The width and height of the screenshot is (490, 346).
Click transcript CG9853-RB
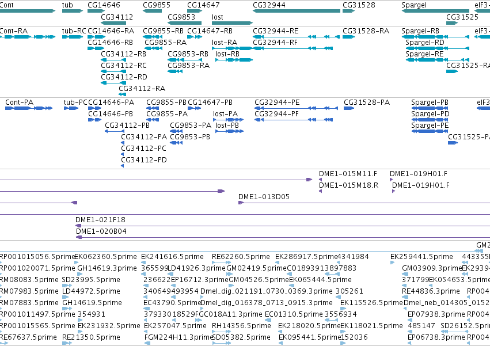(185, 60)
